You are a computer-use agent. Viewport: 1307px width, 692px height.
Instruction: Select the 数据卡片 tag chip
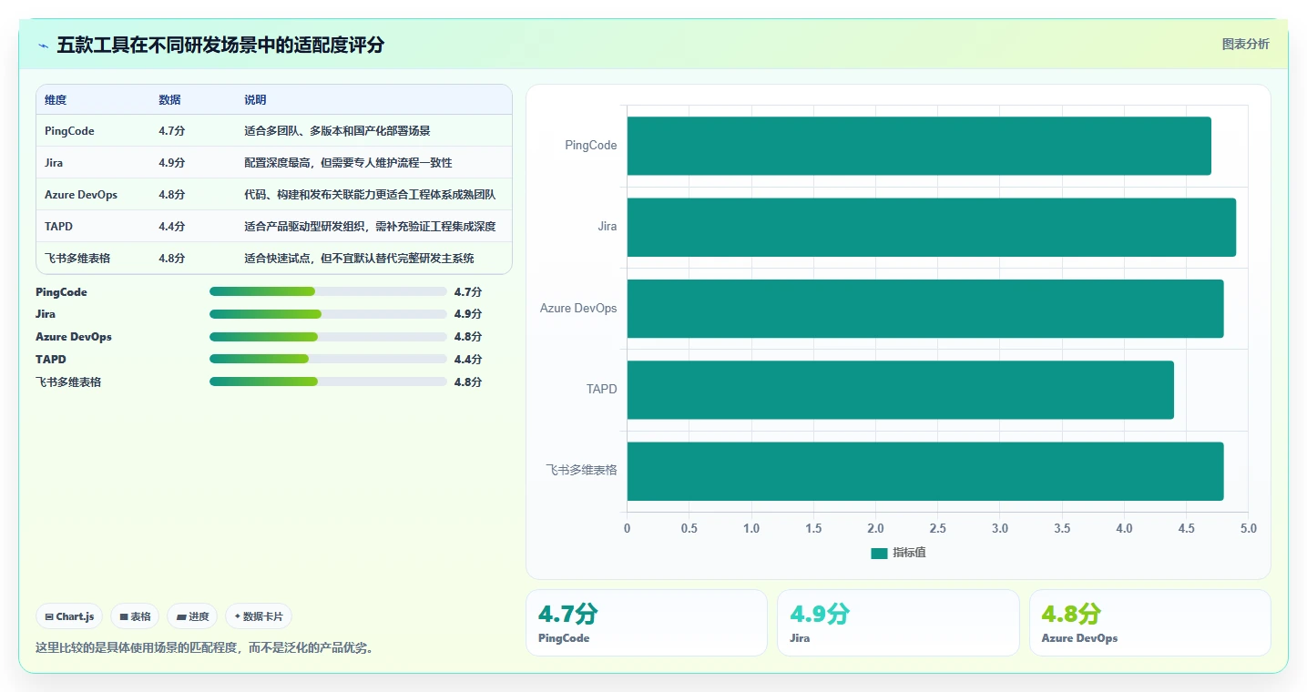coord(259,616)
